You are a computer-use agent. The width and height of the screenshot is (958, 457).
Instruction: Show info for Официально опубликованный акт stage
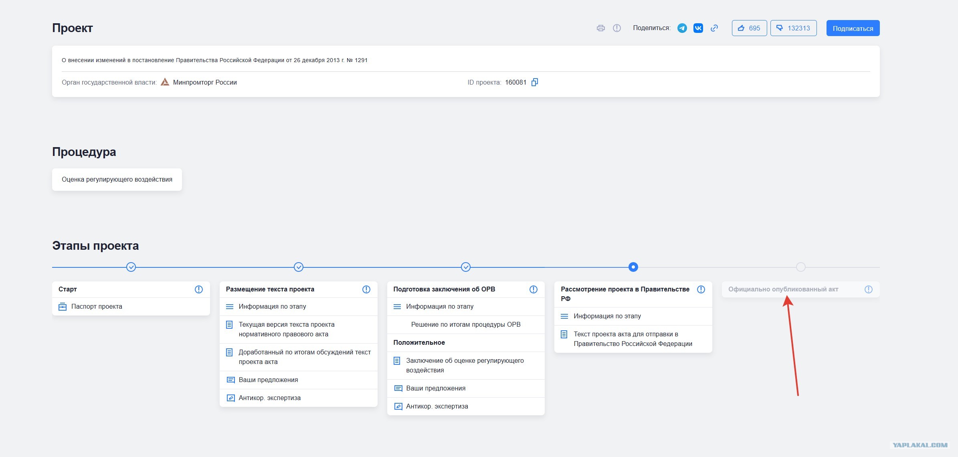[x=869, y=289]
